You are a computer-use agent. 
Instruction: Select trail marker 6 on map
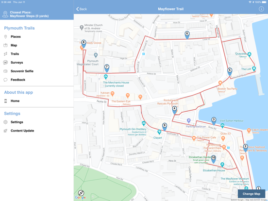pos(187,35)
